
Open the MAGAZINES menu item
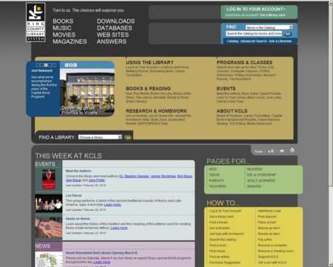pyautogui.click(x=70, y=42)
